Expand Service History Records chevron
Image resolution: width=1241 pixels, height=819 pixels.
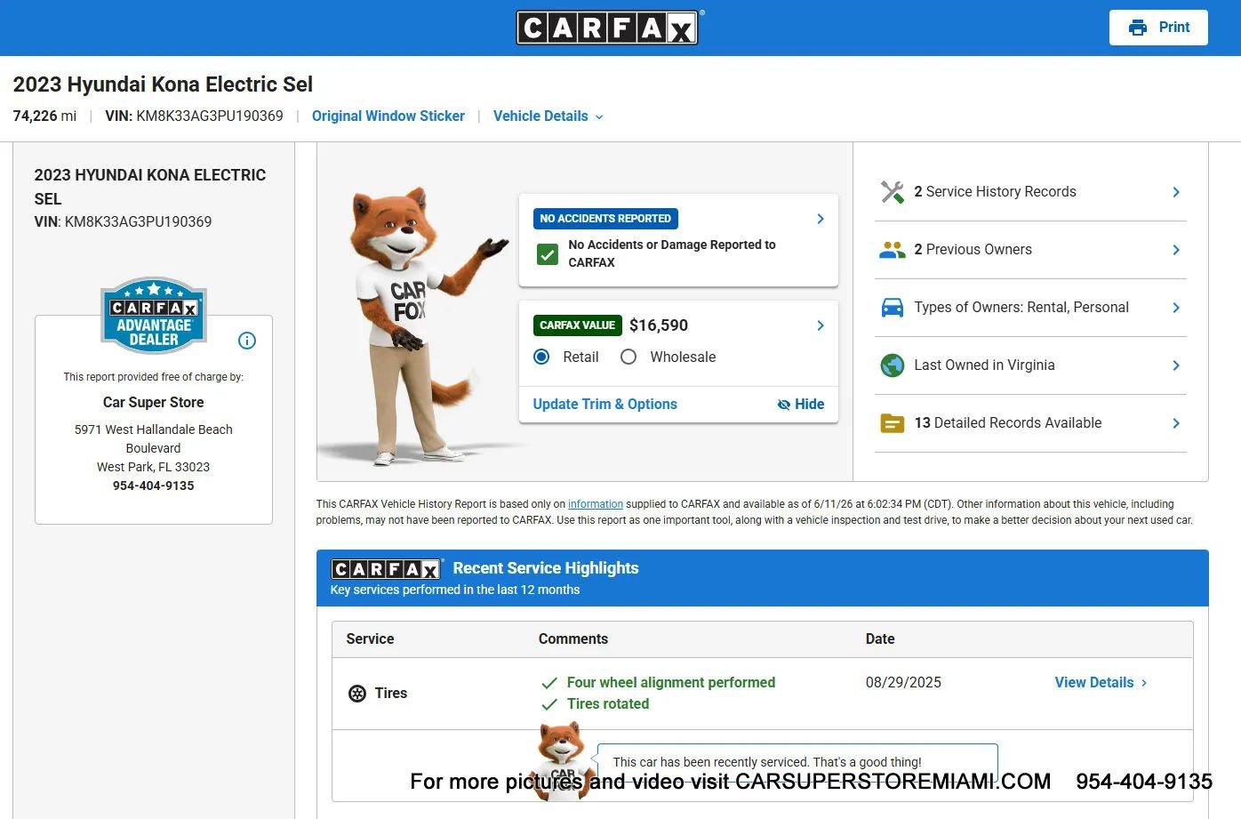[1176, 192]
